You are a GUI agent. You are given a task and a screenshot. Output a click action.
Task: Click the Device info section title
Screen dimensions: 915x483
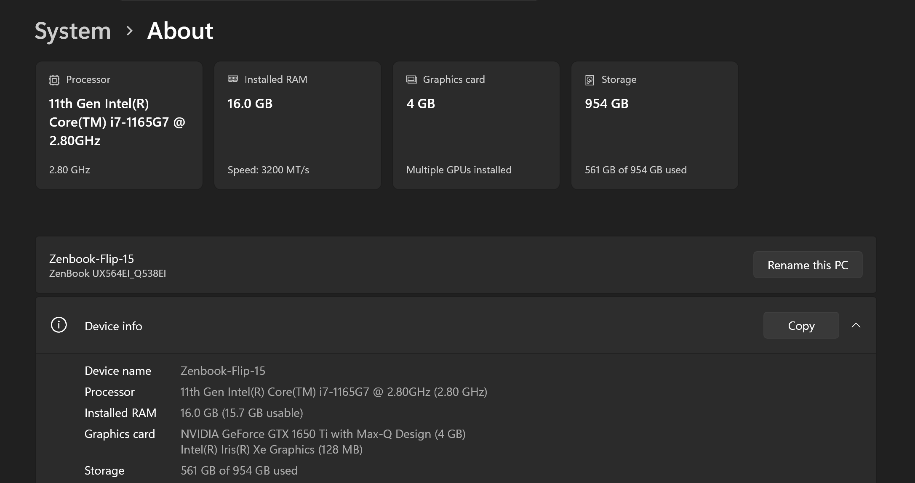(x=113, y=326)
